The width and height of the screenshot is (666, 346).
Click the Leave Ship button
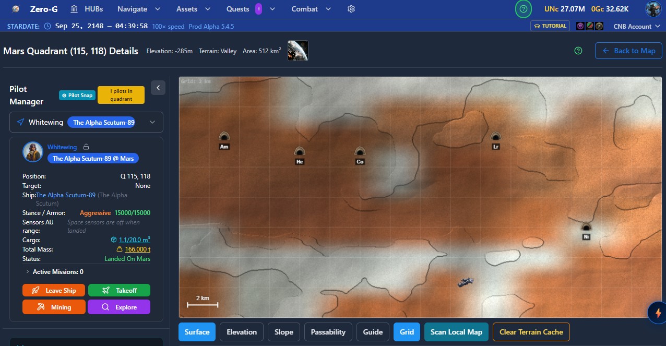point(54,290)
